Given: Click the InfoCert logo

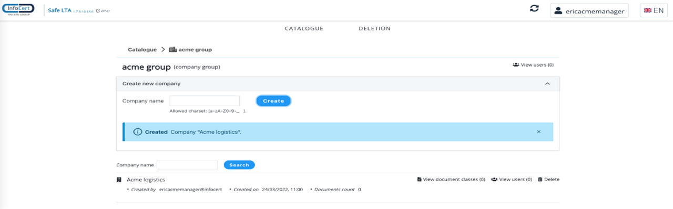Looking at the screenshot, I should click(x=18, y=10).
